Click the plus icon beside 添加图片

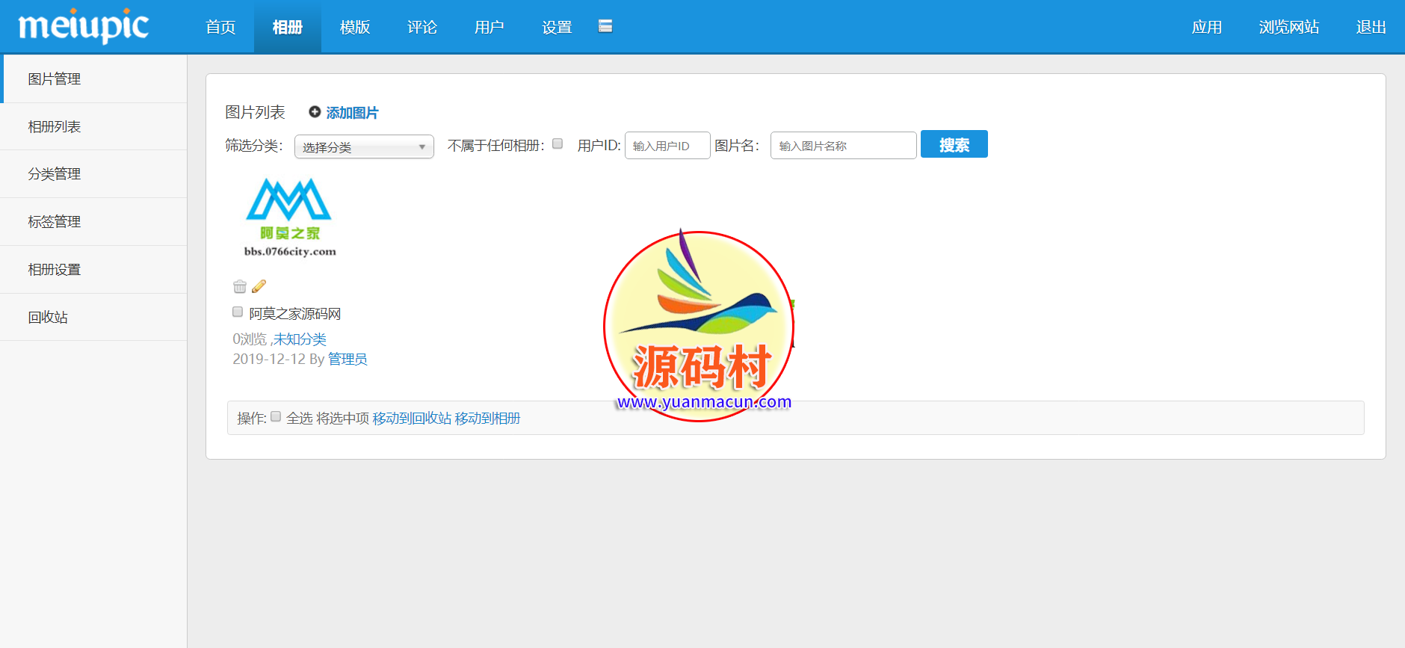pyautogui.click(x=315, y=112)
